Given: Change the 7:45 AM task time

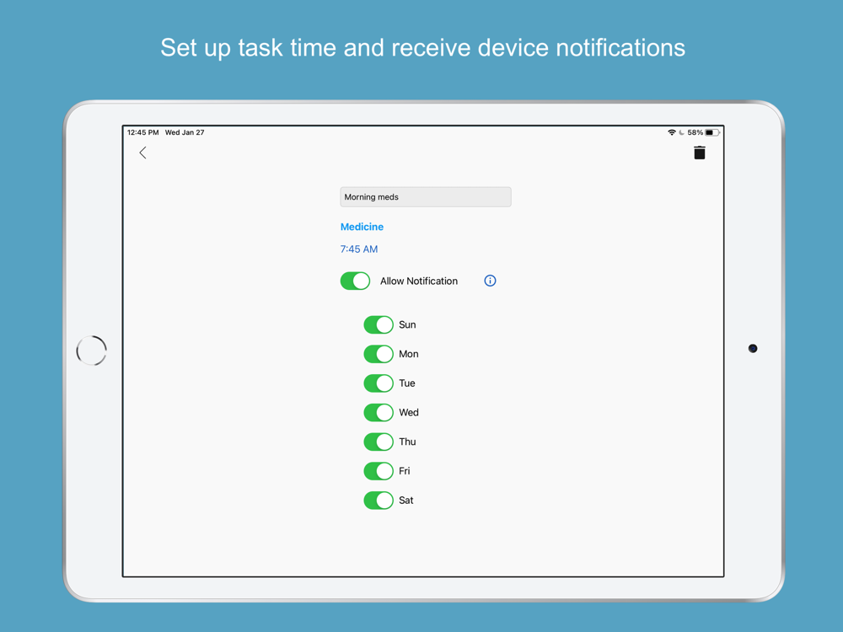Looking at the screenshot, I should pos(359,249).
